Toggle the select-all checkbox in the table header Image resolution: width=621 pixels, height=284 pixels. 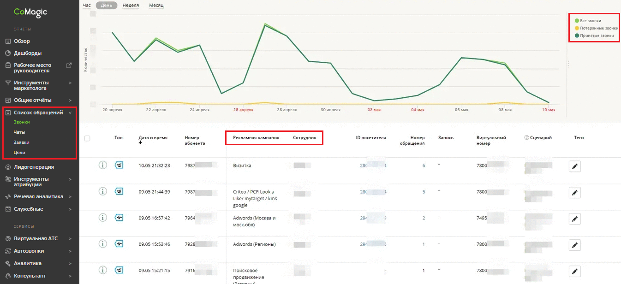87,138
